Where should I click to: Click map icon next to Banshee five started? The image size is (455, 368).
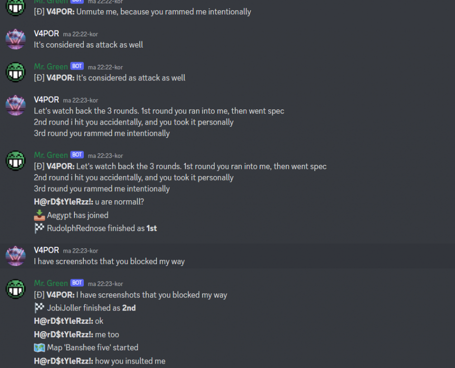[39, 348]
